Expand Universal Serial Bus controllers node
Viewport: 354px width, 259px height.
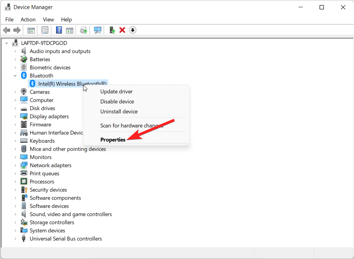[15, 239]
